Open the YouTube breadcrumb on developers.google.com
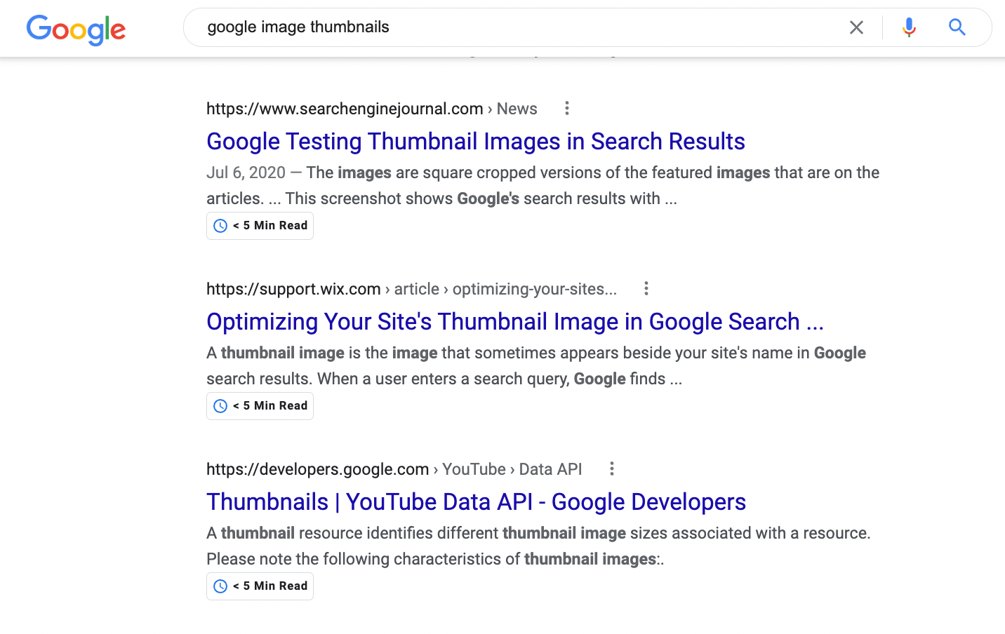The width and height of the screenshot is (1005, 634). pos(474,468)
